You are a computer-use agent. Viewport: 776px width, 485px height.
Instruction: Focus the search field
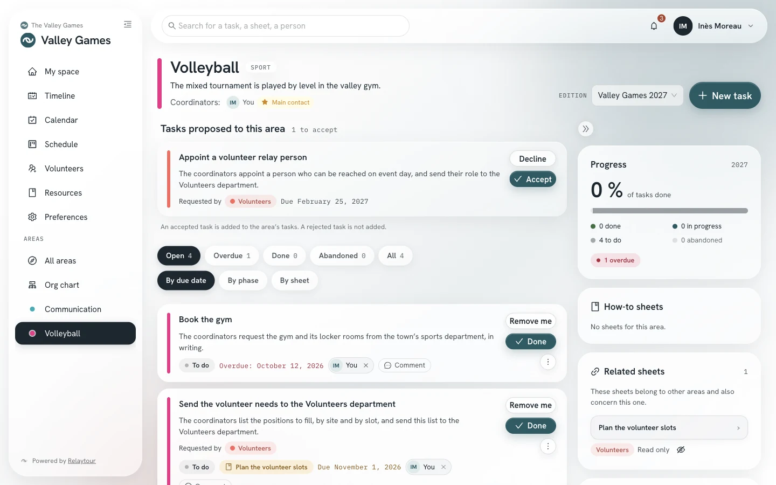point(286,26)
